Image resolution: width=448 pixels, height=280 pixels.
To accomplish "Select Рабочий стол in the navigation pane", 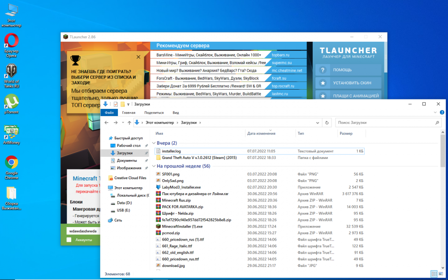I will [x=129, y=146].
